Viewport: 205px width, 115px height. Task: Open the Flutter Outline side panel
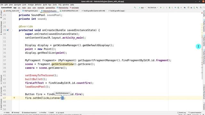coord(204,41)
